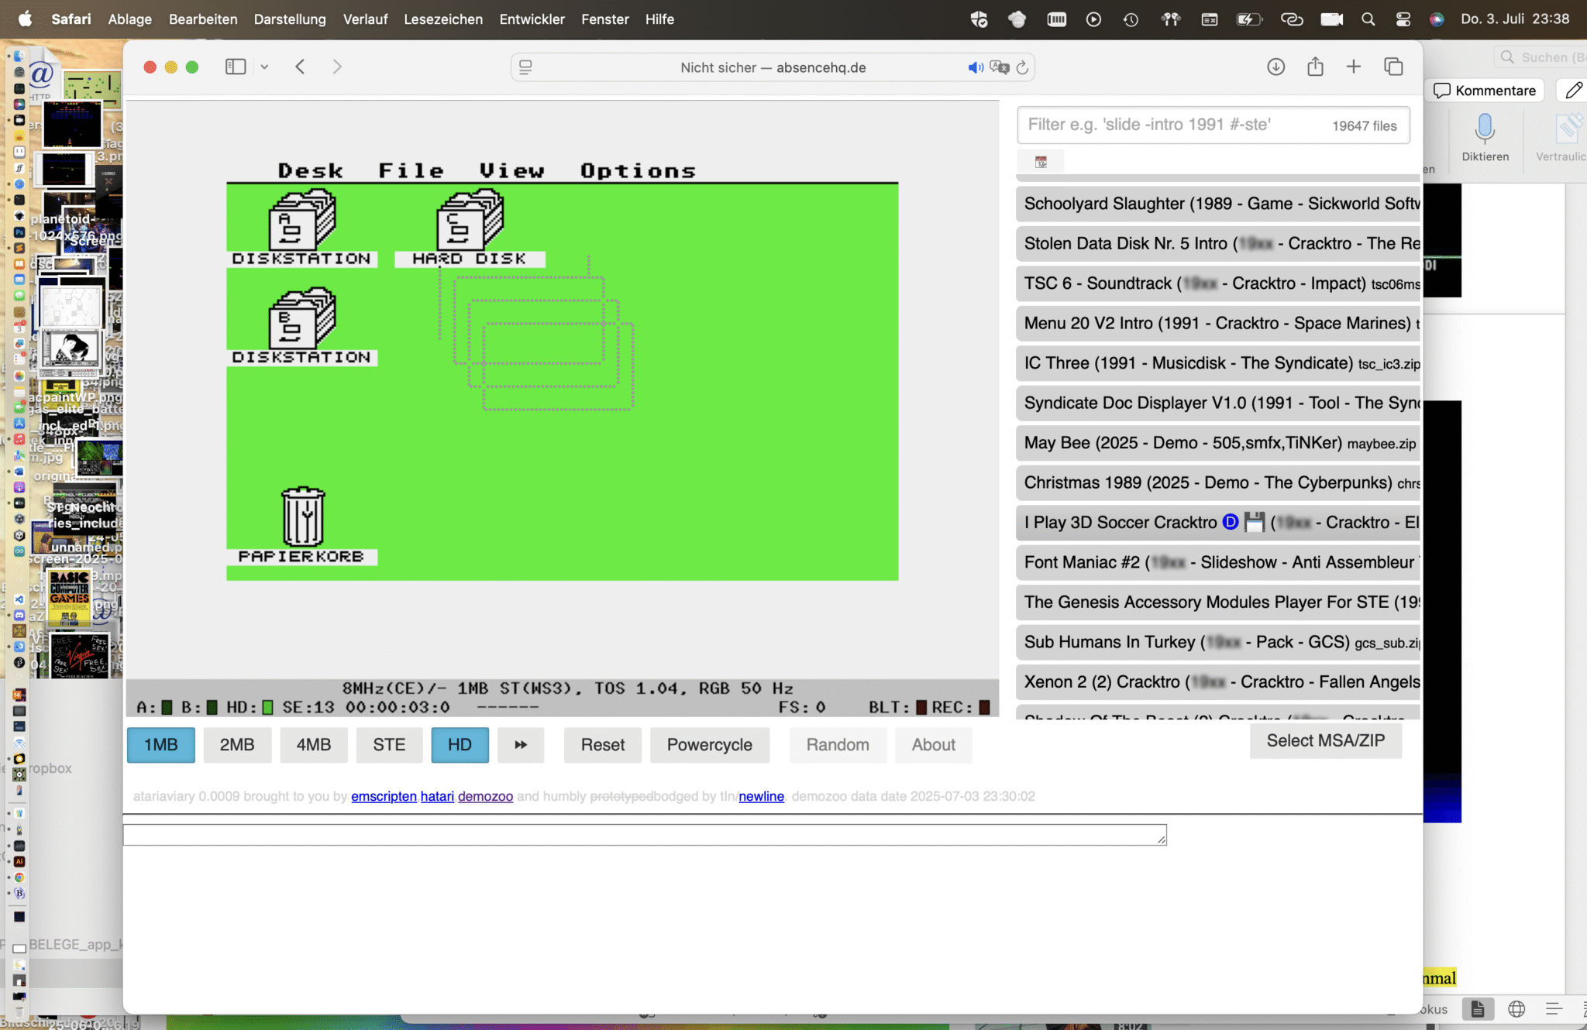The width and height of the screenshot is (1587, 1030).
Task: Select the C: HARD DISK icon
Action: click(470, 220)
